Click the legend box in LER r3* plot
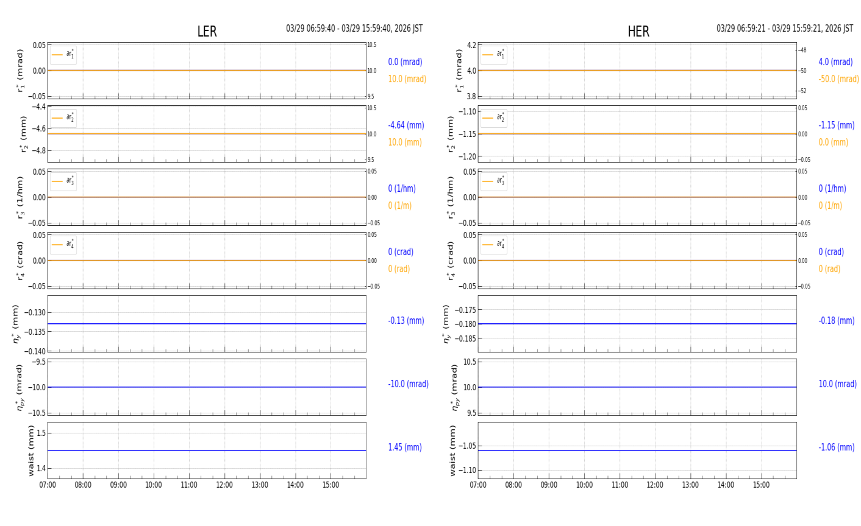The width and height of the screenshot is (861, 526). [63, 181]
